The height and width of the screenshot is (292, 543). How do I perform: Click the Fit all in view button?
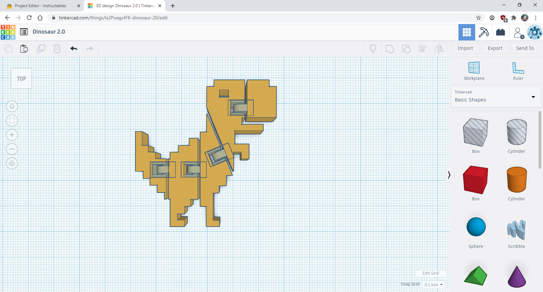pyautogui.click(x=12, y=121)
